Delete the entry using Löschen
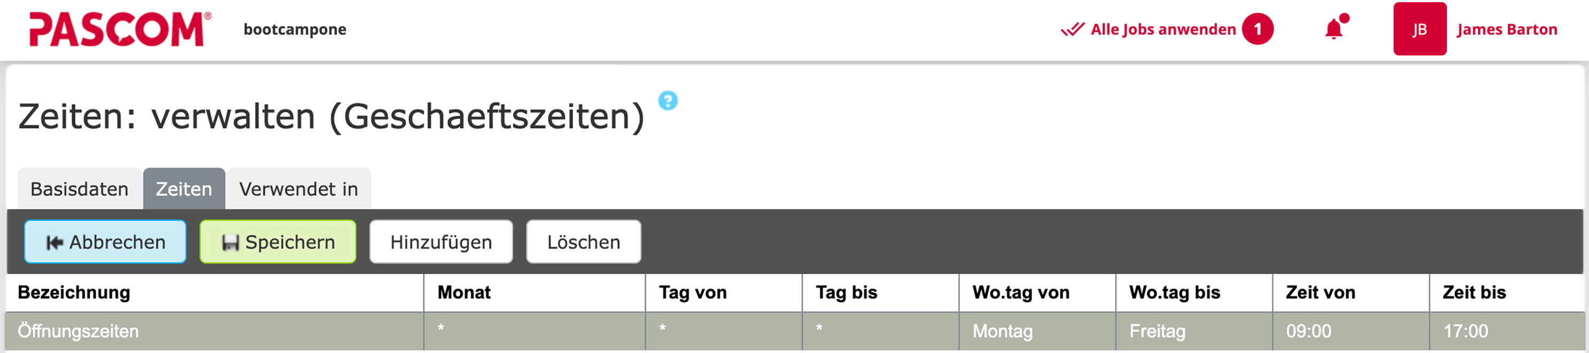Screen dimensions: 1589x353 point(584,242)
